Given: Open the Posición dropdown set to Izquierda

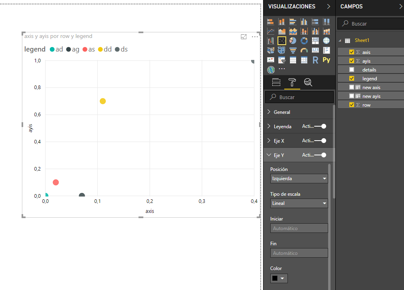Looking at the screenshot, I should click(x=299, y=179).
